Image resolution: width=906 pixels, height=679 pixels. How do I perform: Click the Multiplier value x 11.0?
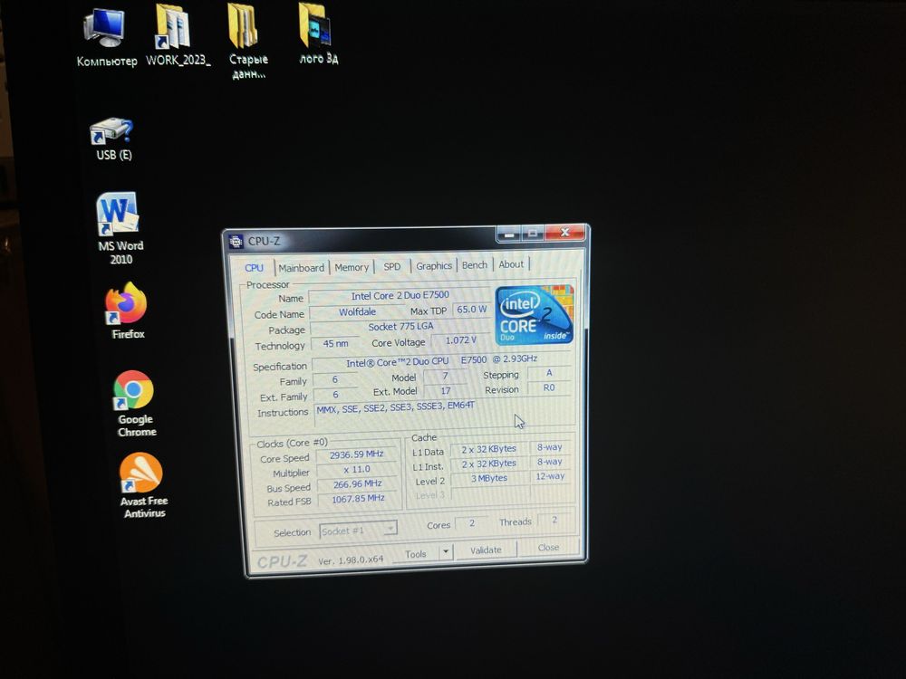[x=356, y=469]
